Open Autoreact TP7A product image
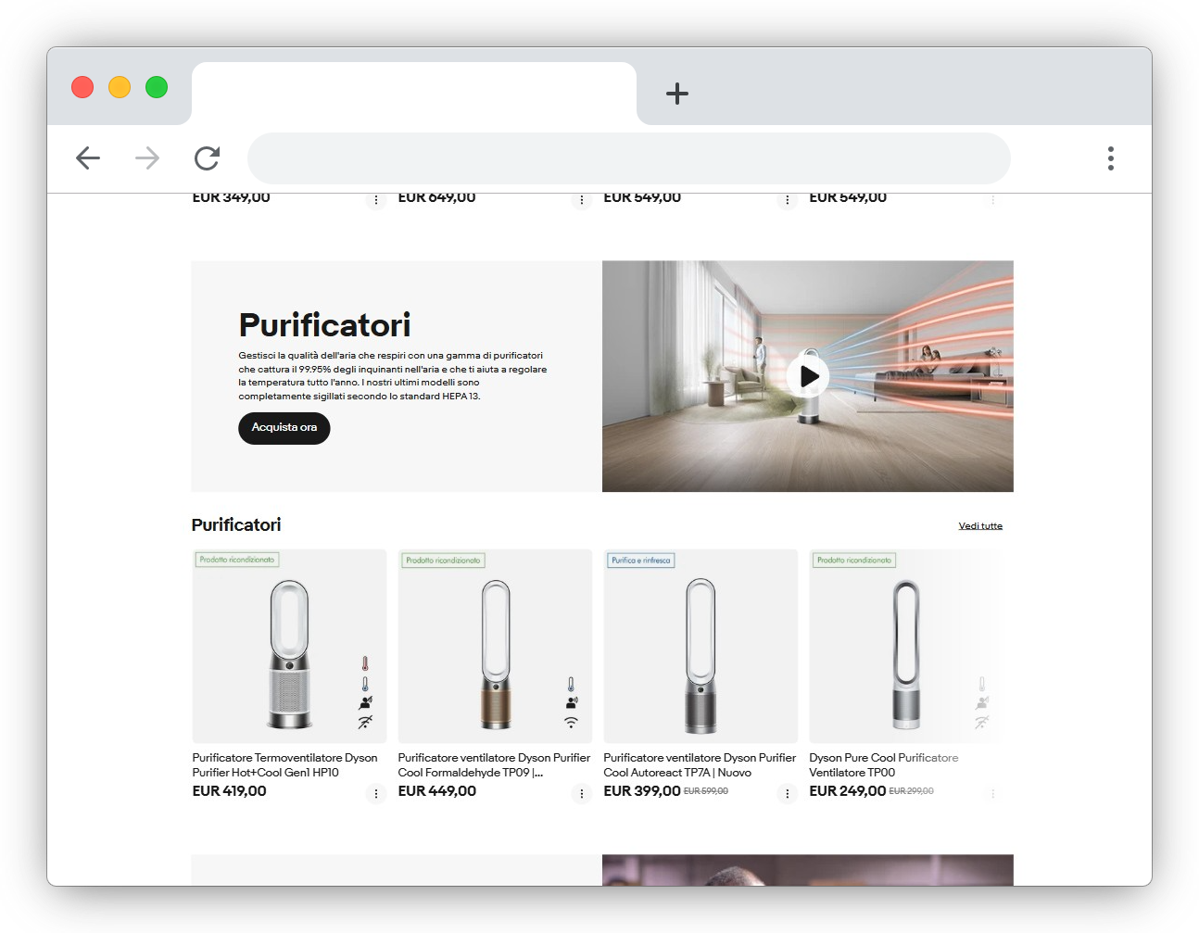Screen dimensions: 1199x933 pyautogui.click(x=700, y=646)
